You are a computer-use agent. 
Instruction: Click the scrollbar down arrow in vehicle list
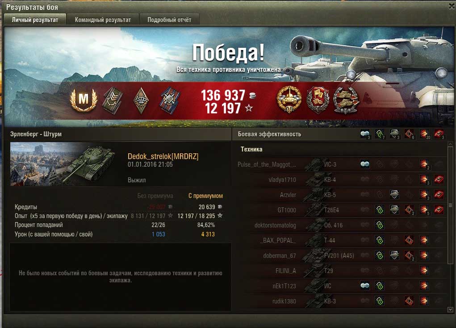coord(451,310)
